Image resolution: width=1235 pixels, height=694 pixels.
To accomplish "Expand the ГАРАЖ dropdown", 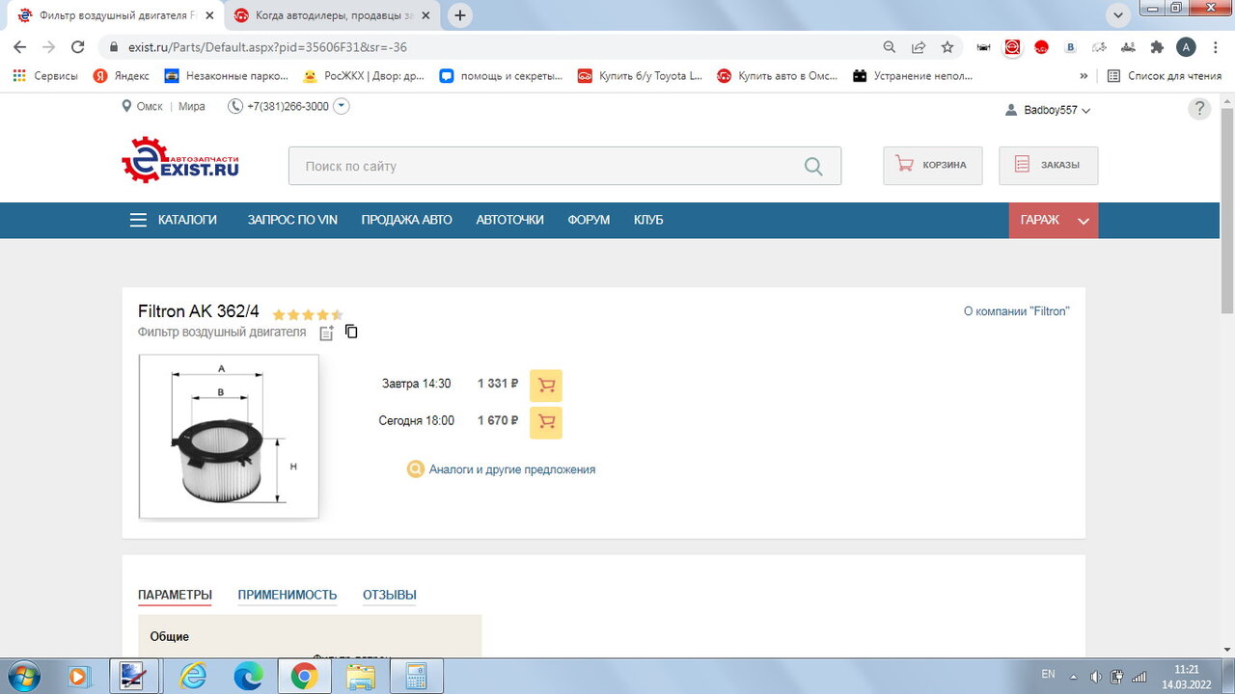I will 1083,221.
